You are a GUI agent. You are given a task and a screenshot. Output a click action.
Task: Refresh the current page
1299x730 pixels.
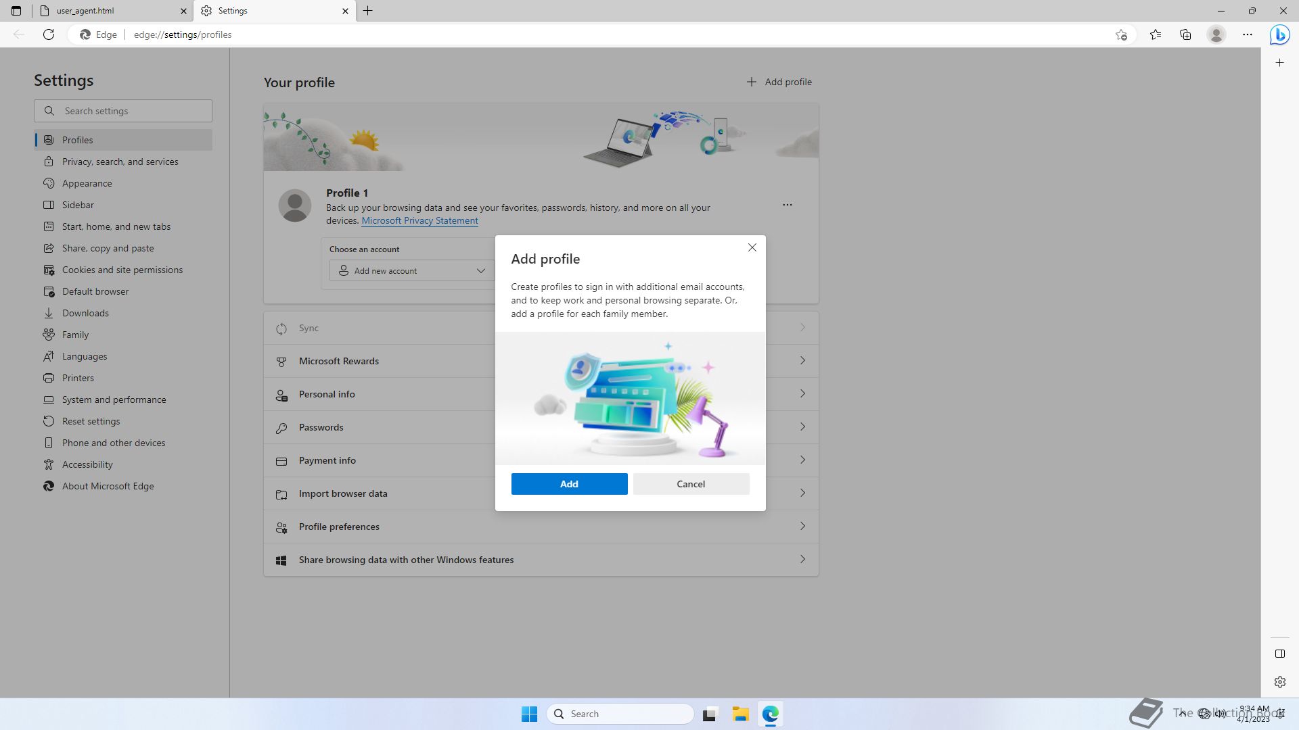point(49,34)
